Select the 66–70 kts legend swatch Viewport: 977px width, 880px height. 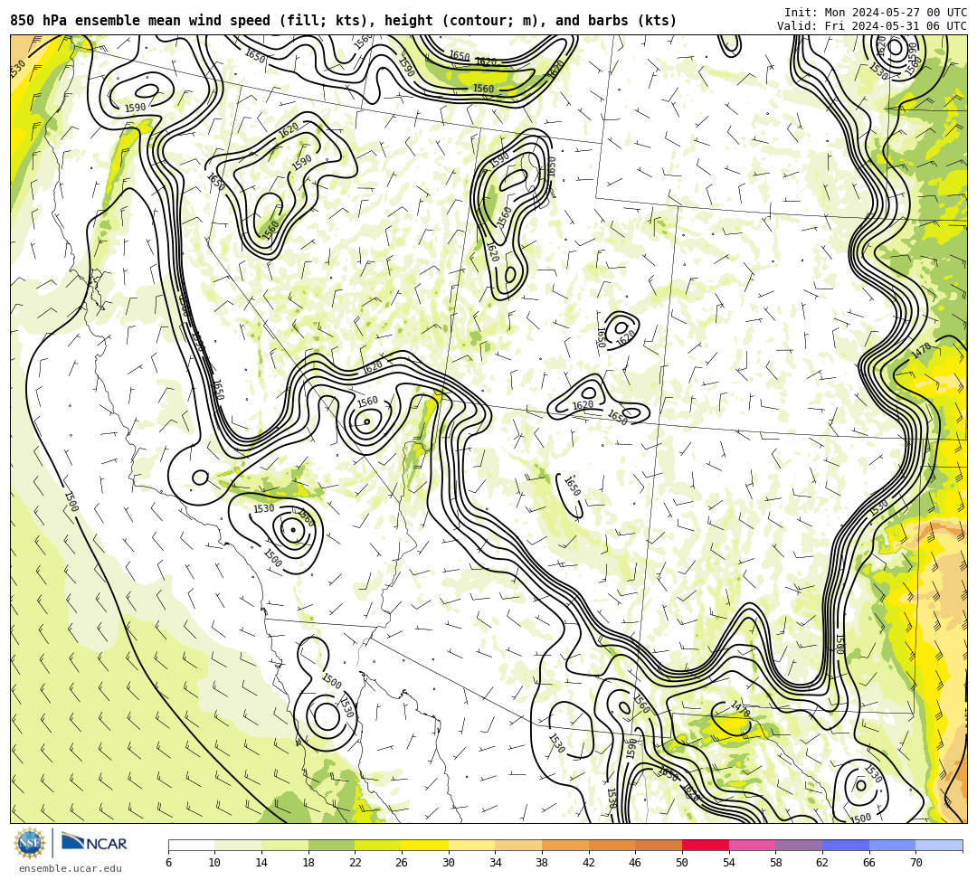coord(892,845)
